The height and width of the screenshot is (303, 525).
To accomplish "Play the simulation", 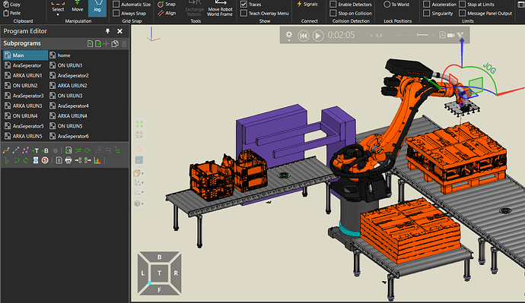I will coord(318,36).
